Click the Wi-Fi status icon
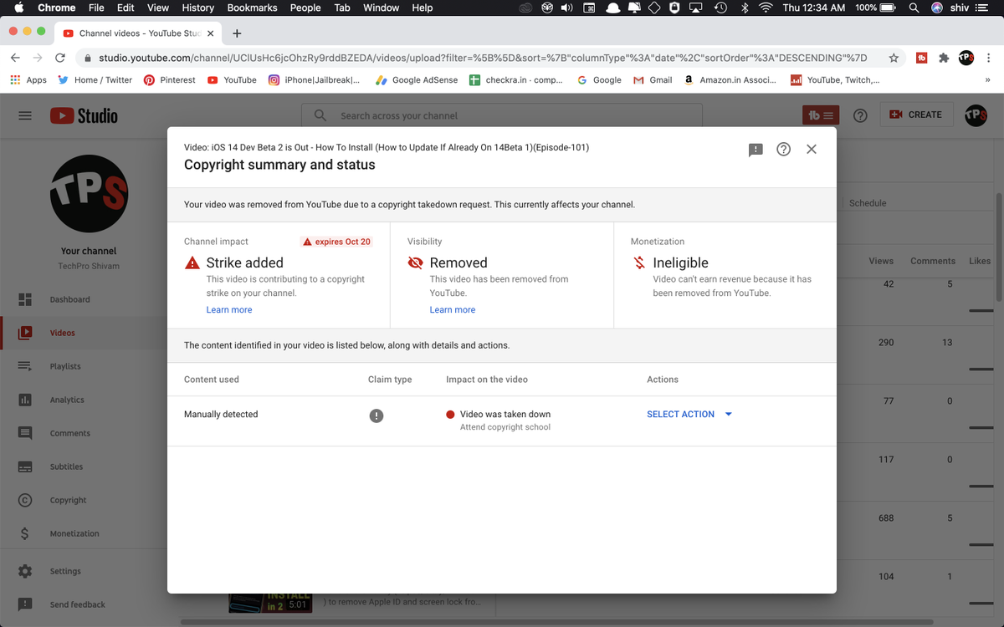 click(766, 8)
